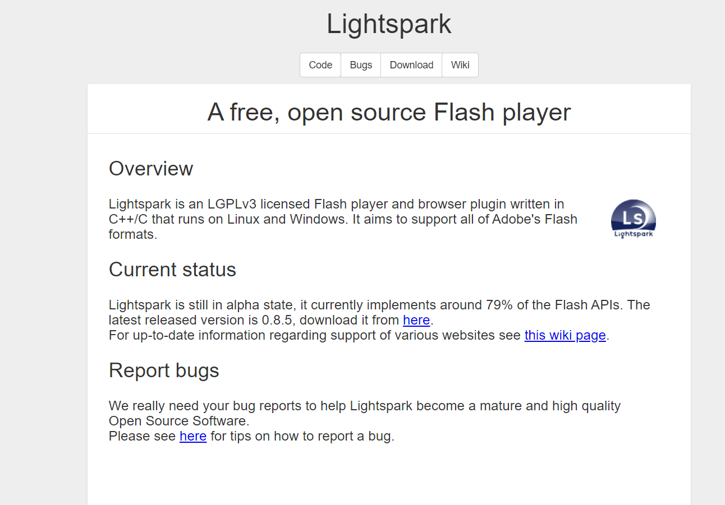
Task: Open the Code page
Action: (x=320, y=65)
